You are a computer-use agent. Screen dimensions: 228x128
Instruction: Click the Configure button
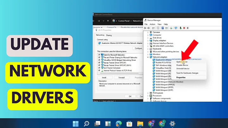[138, 48]
